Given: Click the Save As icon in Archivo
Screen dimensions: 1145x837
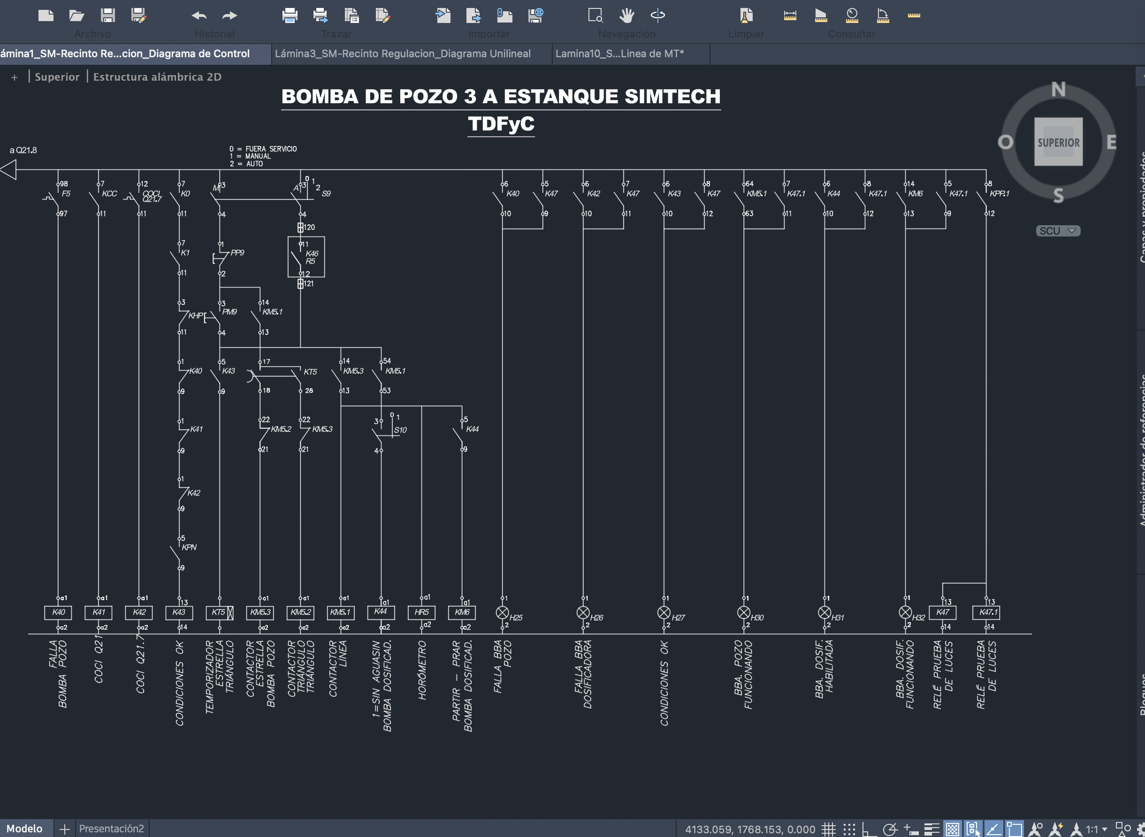Looking at the screenshot, I should 138,15.
